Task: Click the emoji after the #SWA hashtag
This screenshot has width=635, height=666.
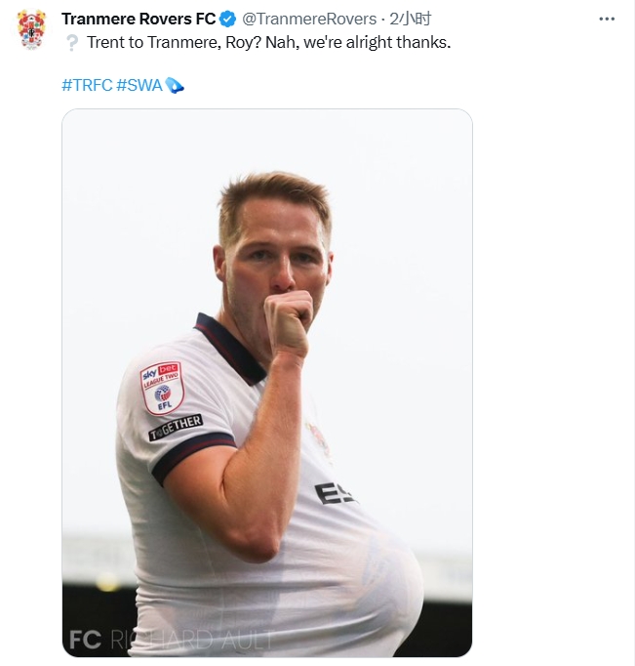Action: [x=175, y=85]
